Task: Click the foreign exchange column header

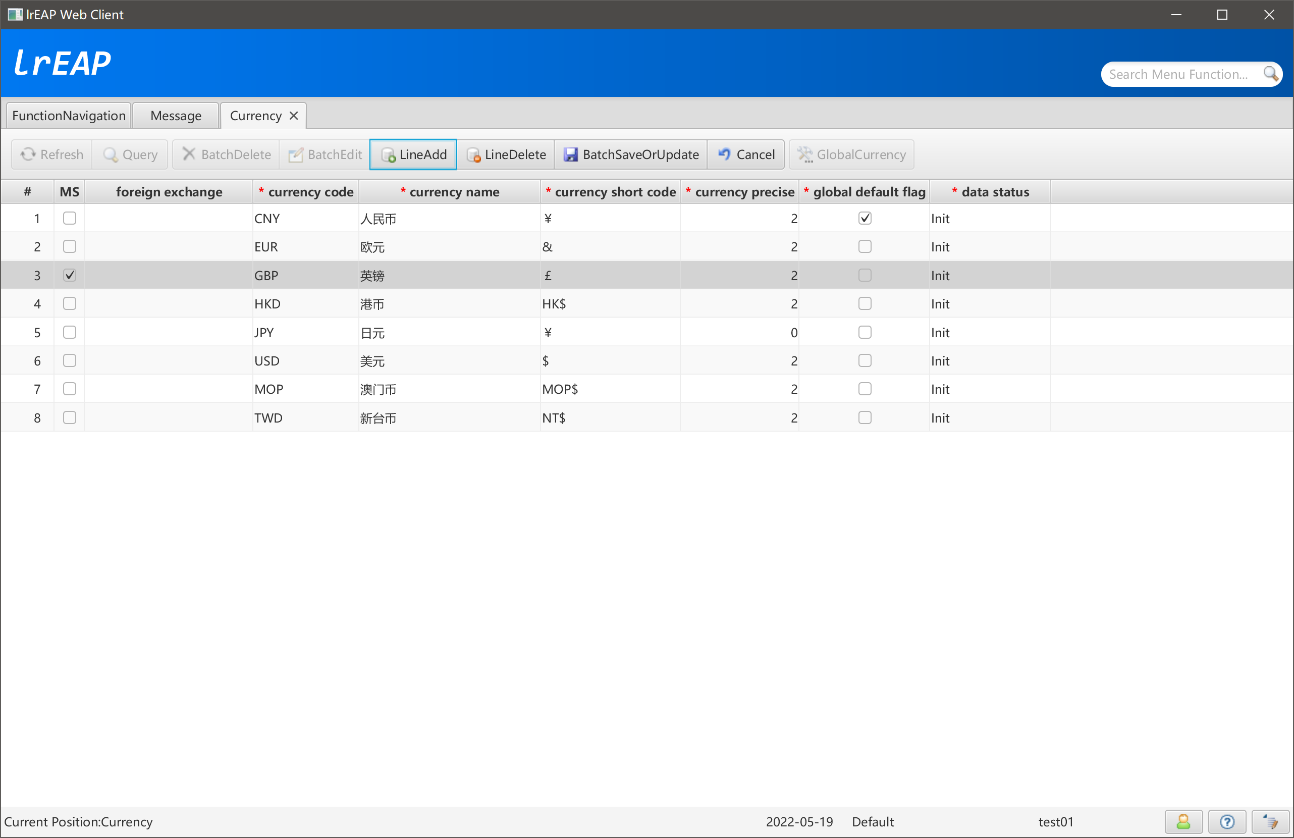Action: pos(169,192)
